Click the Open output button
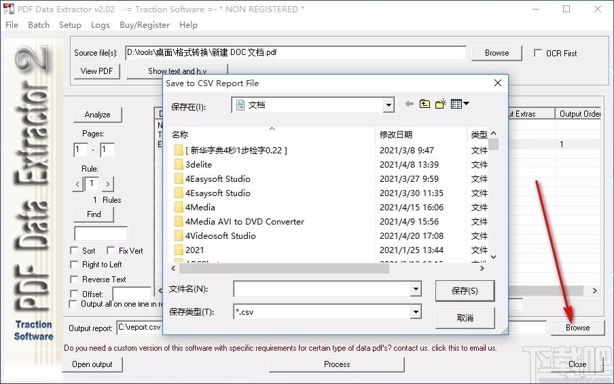614x384 pixels. click(92, 364)
